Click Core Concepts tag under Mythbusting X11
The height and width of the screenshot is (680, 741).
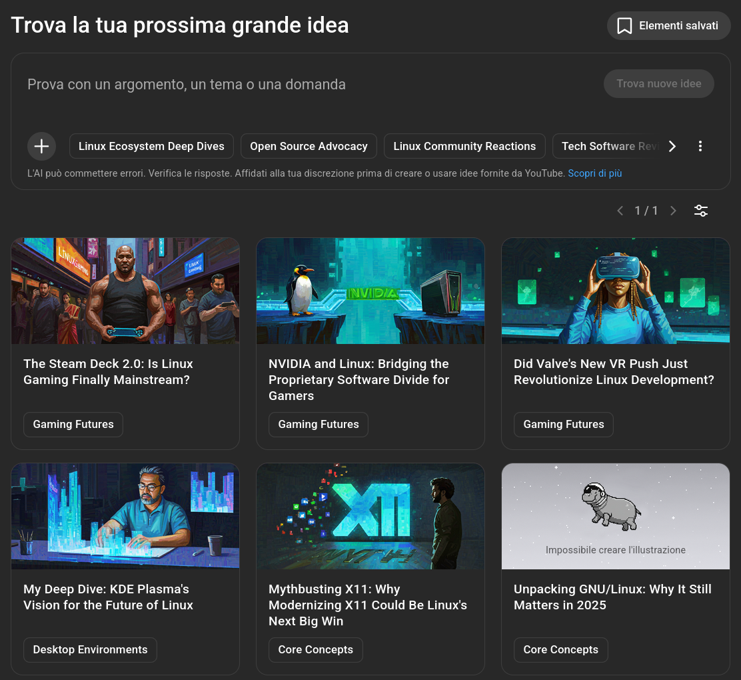[x=316, y=650]
